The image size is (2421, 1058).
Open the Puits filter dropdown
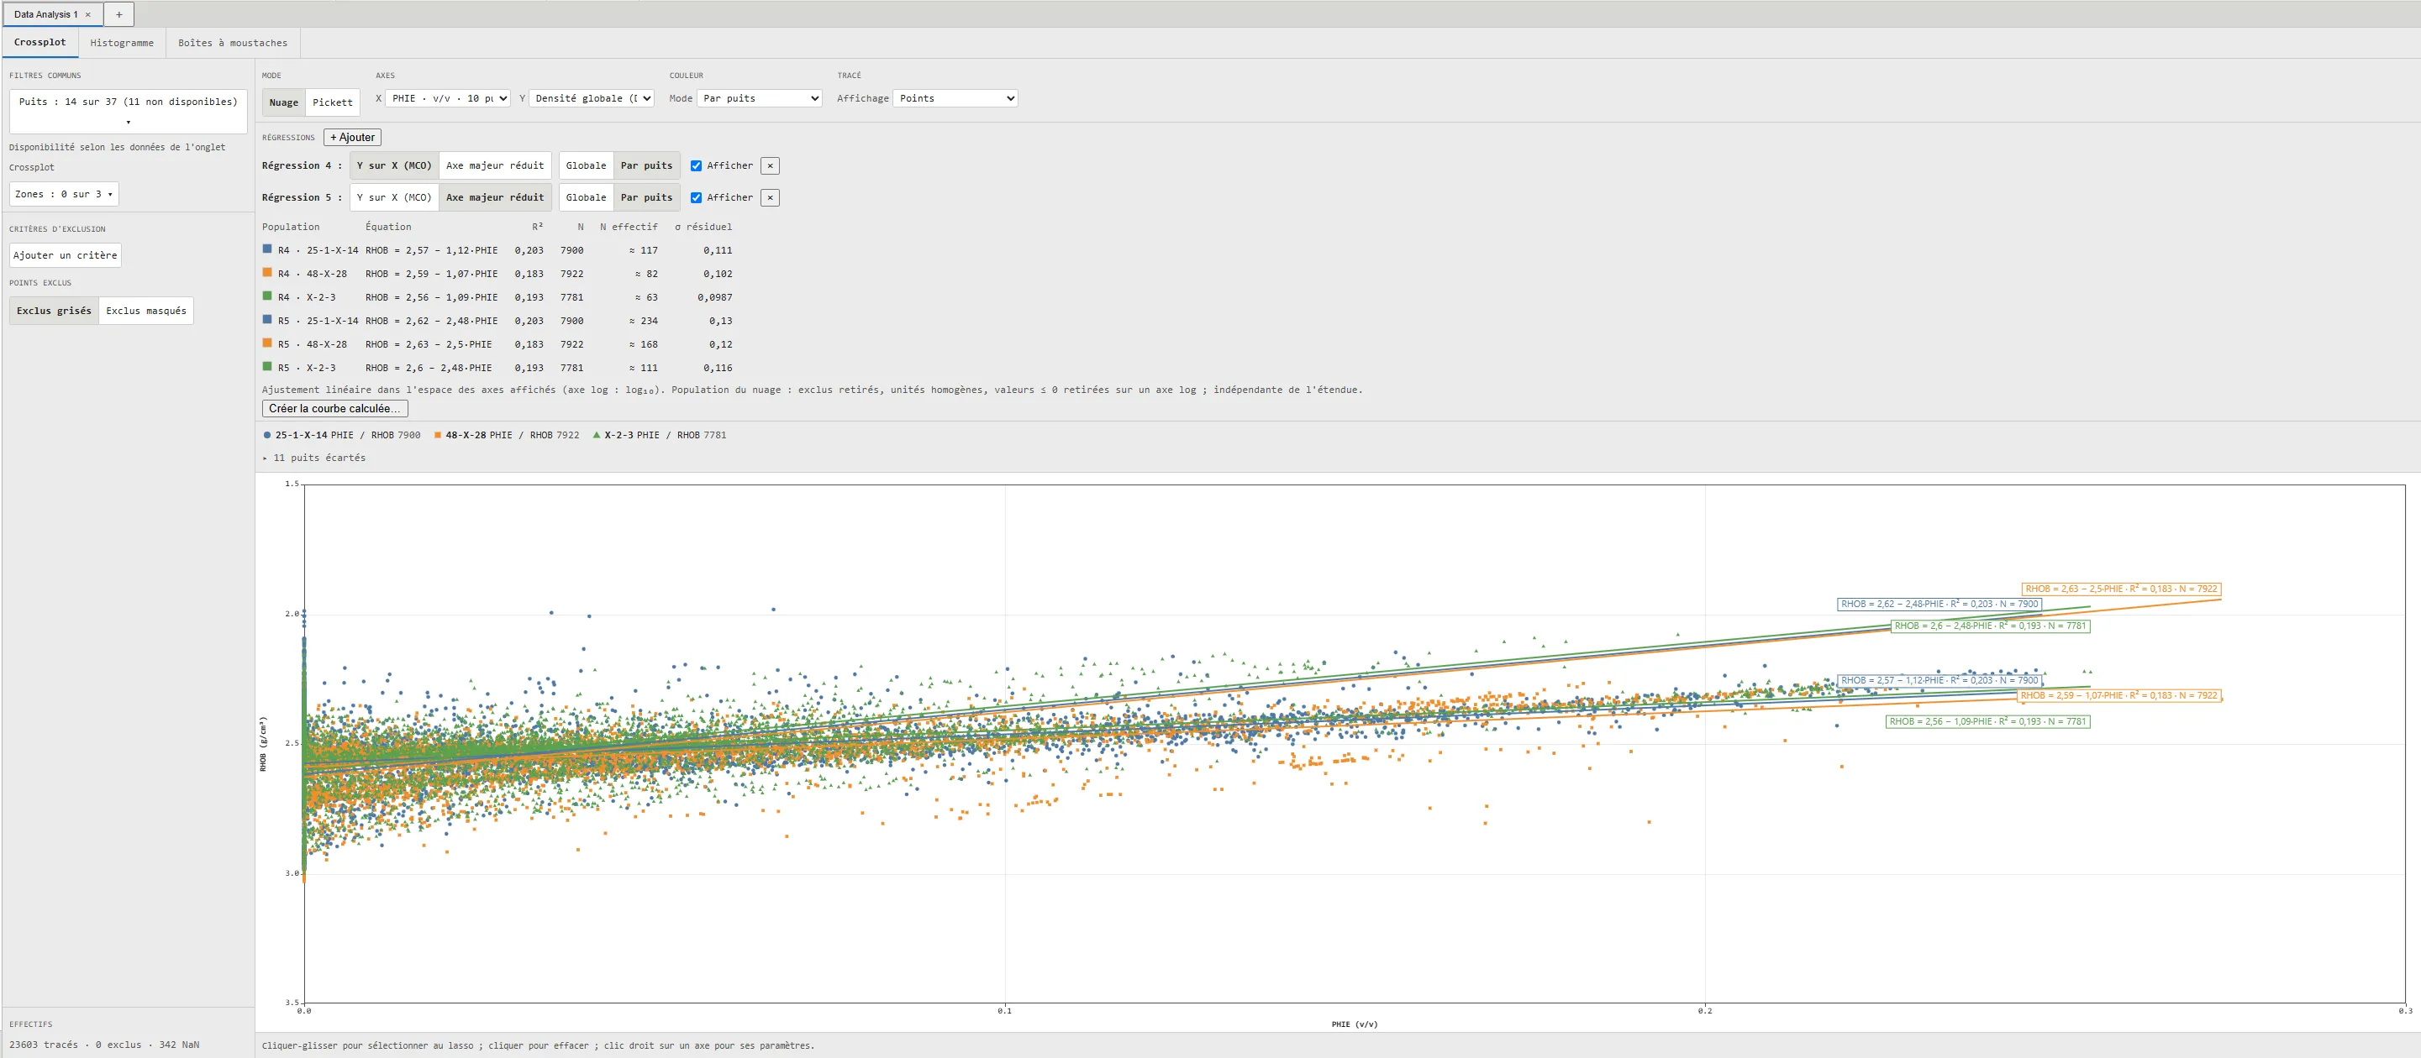tap(128, 111)
